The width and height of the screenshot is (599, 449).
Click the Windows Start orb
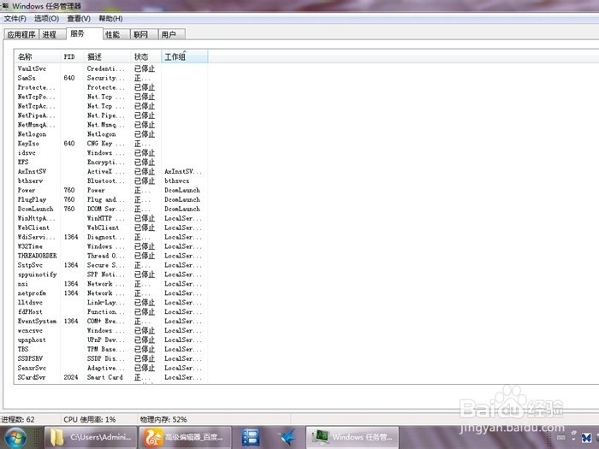coord(16,438)
